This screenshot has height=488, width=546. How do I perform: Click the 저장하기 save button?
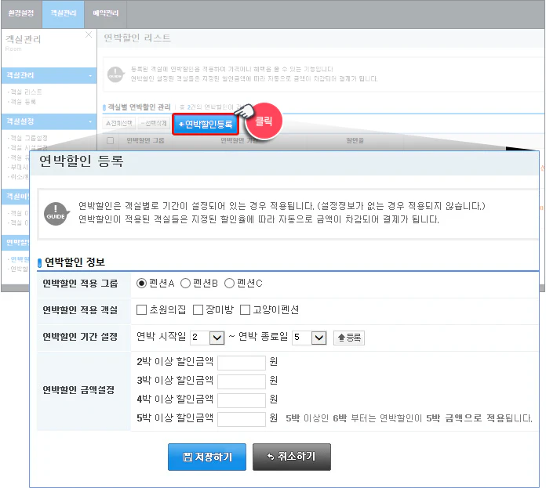207,457
